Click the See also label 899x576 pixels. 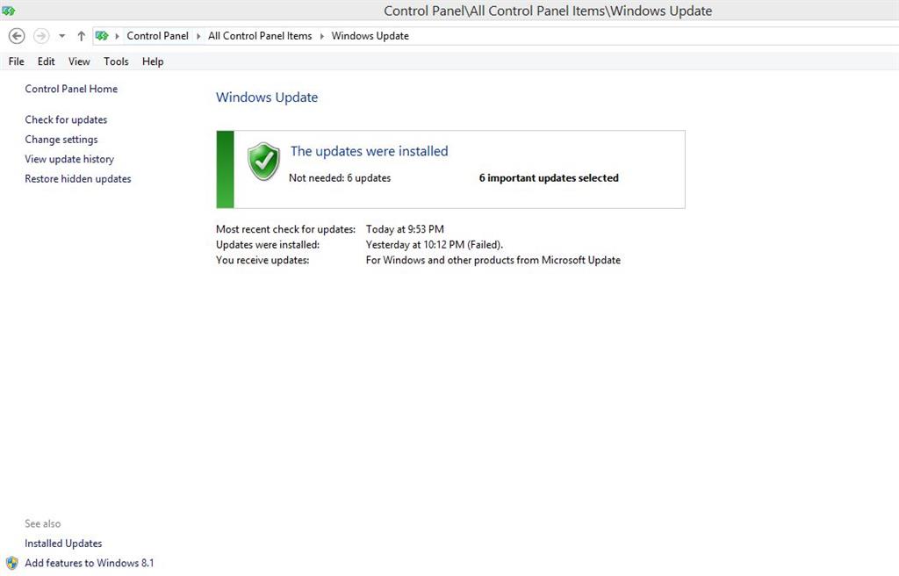(x=42, y=524)
